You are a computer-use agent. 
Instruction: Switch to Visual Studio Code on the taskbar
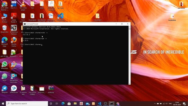point(99,103)
